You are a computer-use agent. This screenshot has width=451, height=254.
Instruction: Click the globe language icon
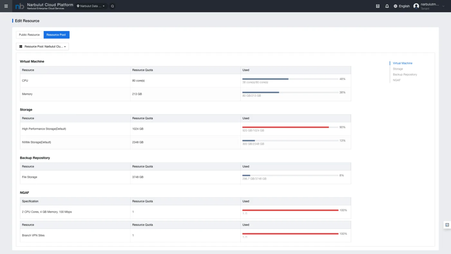click(x=395, y=6)
